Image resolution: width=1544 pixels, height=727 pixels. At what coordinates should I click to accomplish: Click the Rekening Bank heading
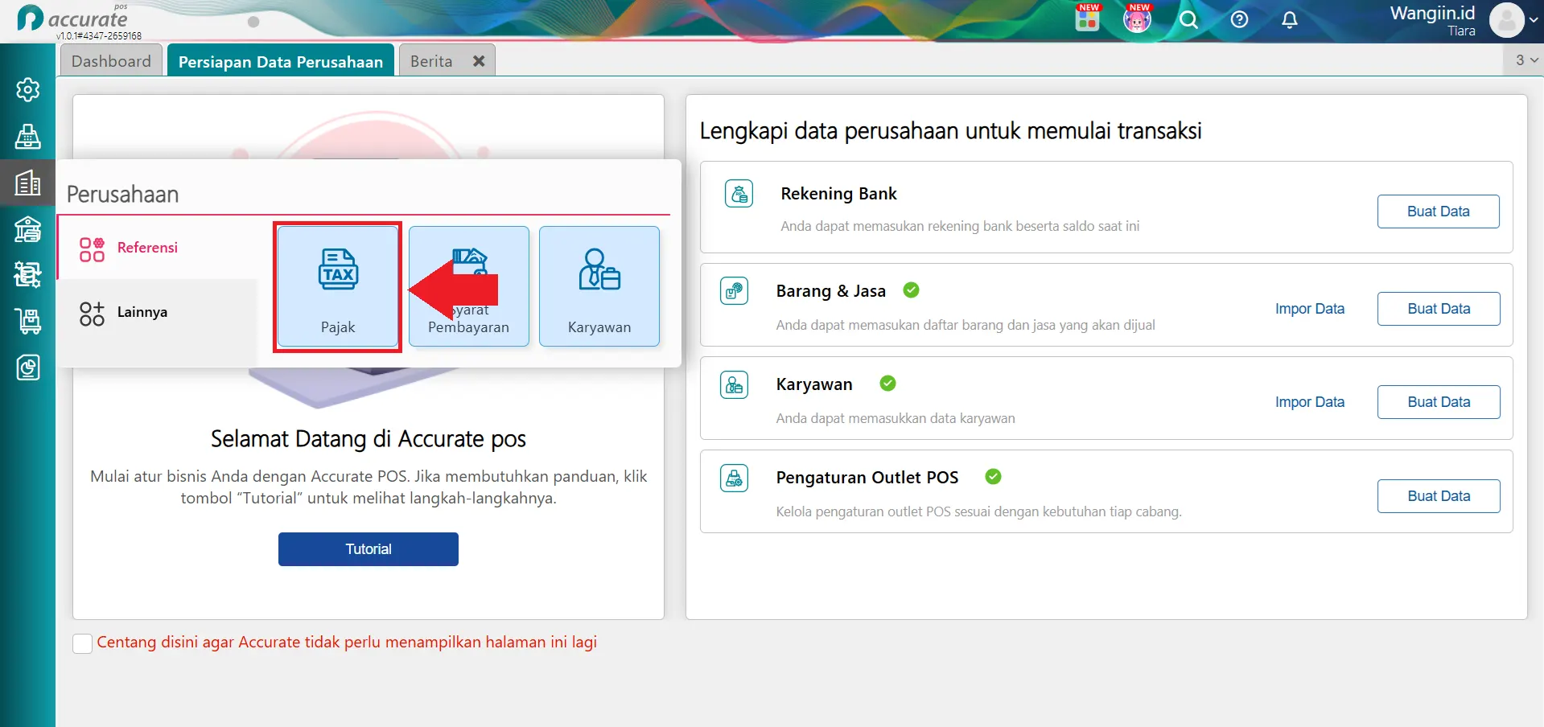[838, 194]
